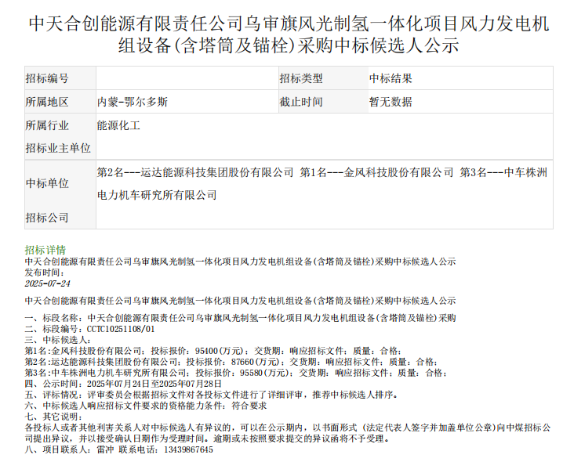The height and width of the screenshot is (462, 574).
Task: Click 第1名---金风科技股份有限公司 in the table
Action: (376, 172)
